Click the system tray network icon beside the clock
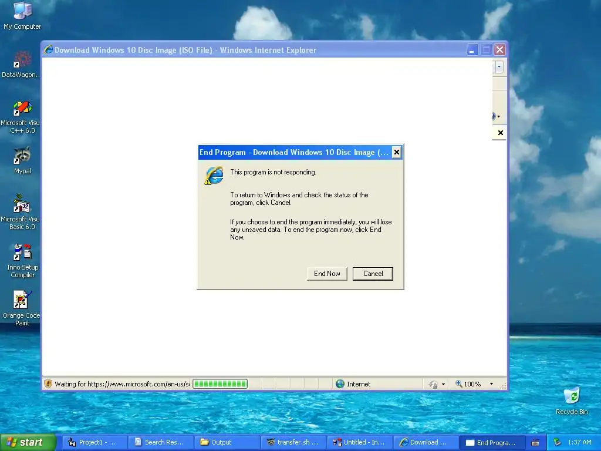 pos(558,443)
